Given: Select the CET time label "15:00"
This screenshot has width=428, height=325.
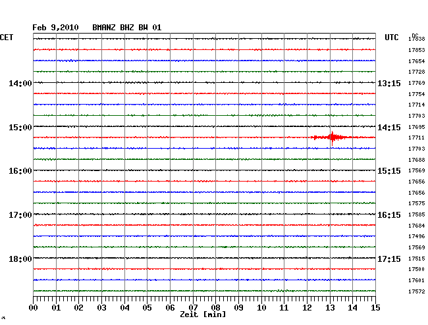Looking at the screenshot, I should pyautogui.click(x=20, y=128).
